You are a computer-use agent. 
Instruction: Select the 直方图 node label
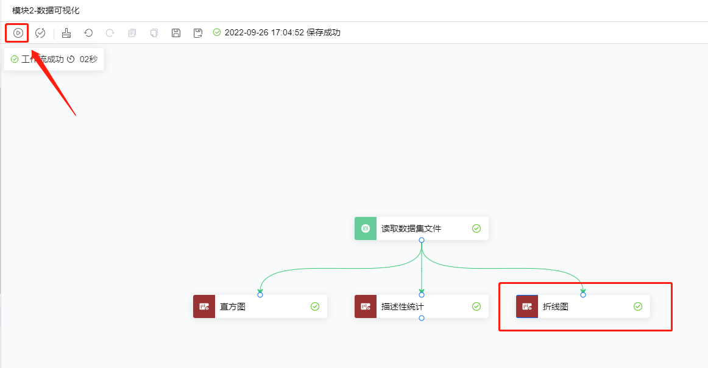tap(233, 306)
